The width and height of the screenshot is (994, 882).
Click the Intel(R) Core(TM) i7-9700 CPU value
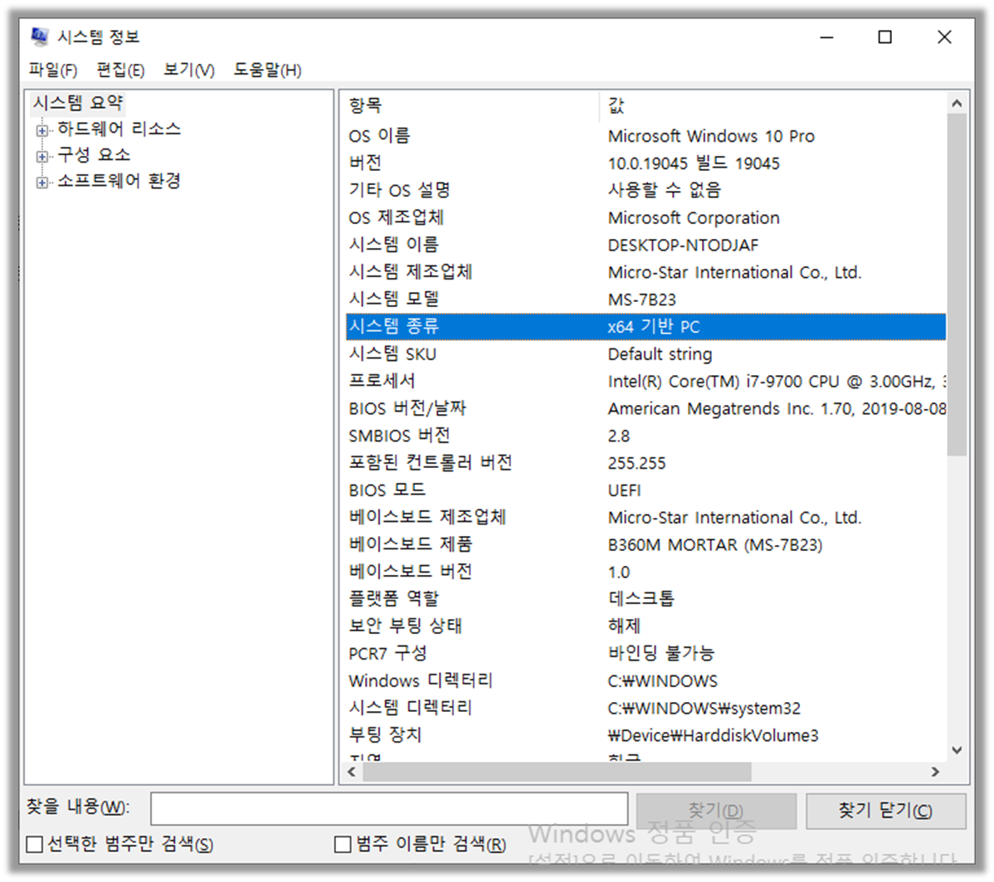(777, 382)
